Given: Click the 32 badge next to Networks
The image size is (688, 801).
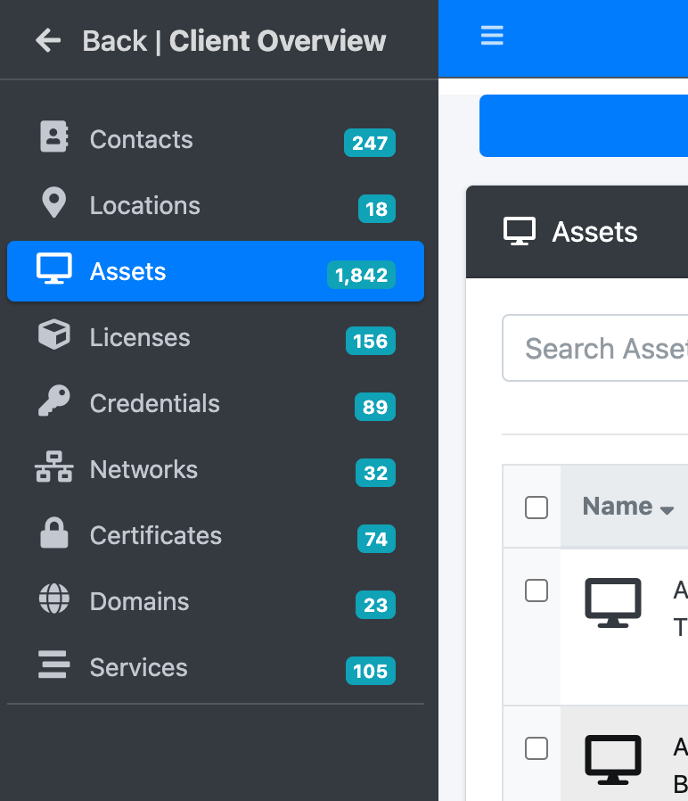Looking at the screenshot, I should 376,473.
